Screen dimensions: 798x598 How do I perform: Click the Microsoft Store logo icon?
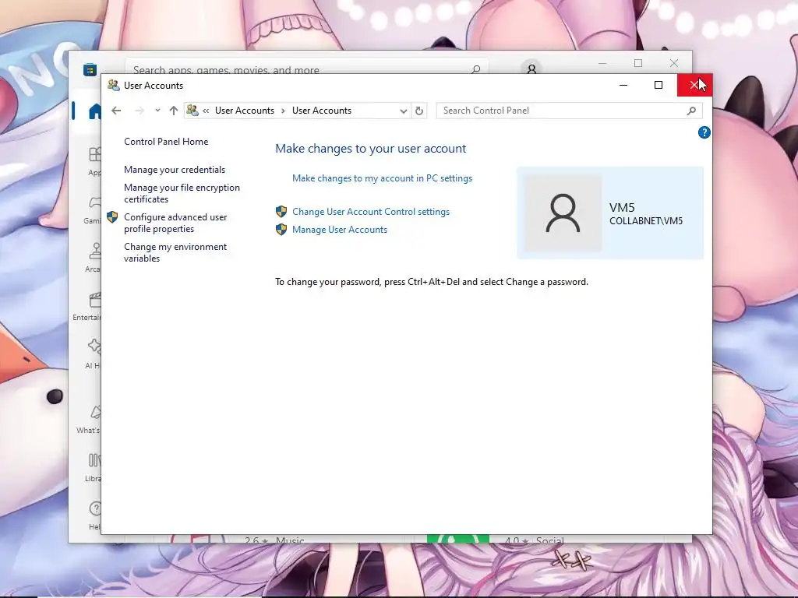[90, 69]
